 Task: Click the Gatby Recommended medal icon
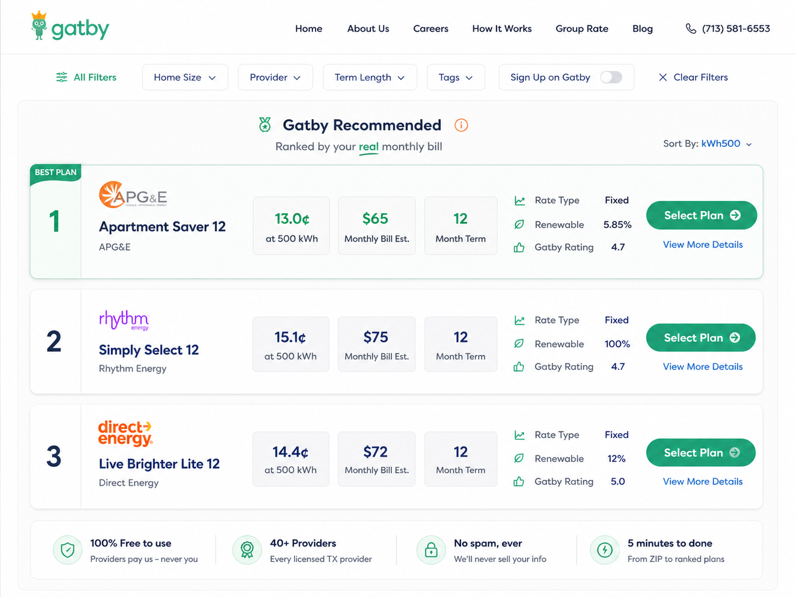(x=265, y=125)
